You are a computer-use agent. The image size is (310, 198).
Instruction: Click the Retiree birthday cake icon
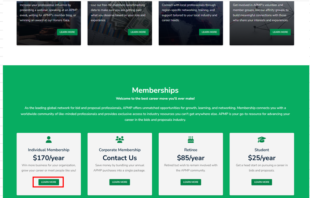191,139
